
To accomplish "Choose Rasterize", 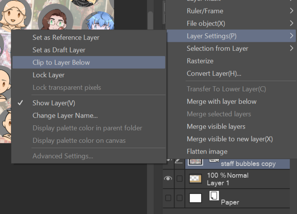I will (231, 61).
